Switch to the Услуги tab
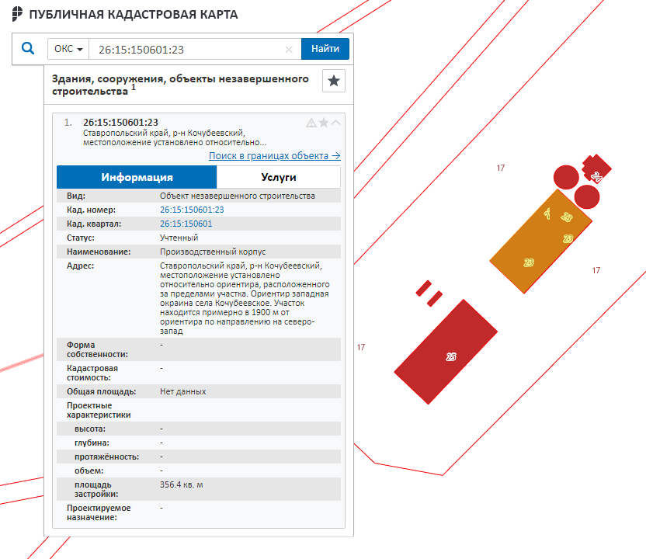The height and width of the screenshot is (559, 646). click(278, 177)
